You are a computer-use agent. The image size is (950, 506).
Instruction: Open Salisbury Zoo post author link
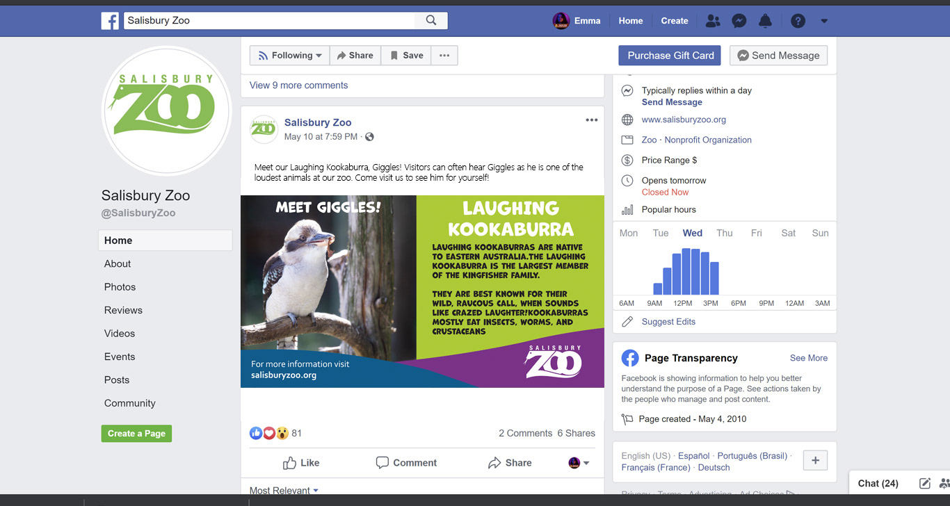click(318, 122)
